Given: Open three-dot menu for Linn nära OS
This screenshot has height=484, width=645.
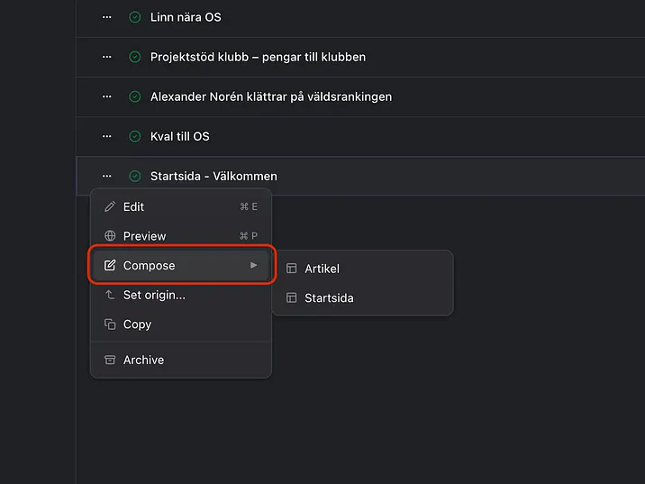Looking at the screenshot, I should pos(107,17).
